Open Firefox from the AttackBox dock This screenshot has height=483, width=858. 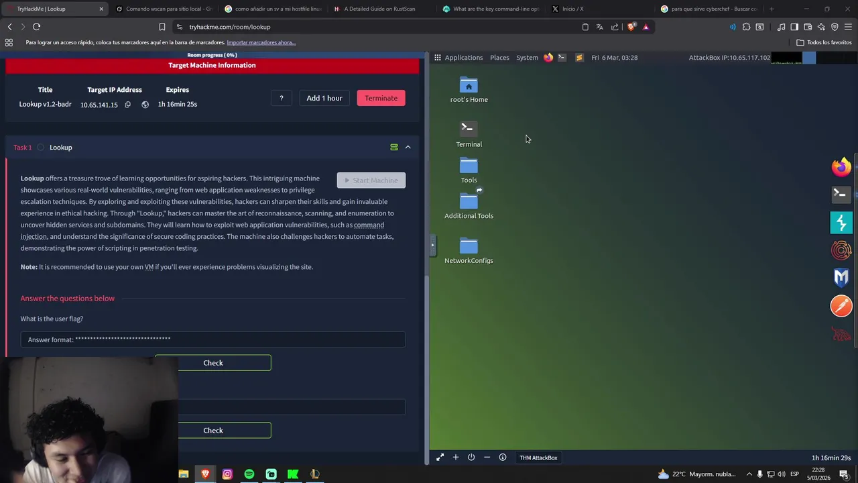841,166
